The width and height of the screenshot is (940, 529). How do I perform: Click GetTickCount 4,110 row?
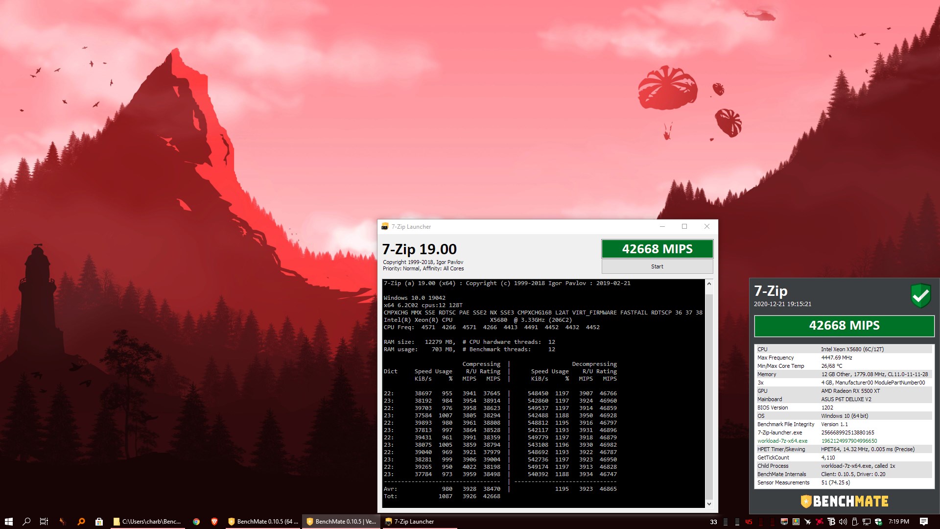tap(844, 457)
